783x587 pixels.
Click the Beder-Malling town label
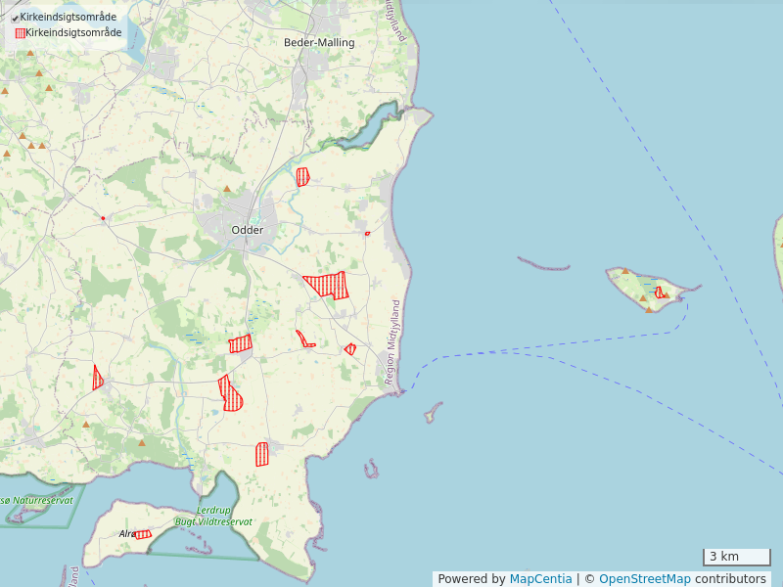pyautogui.click(x=319, y=43)
